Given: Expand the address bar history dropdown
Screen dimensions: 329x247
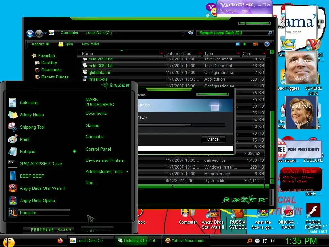Looking at the screenshot, I should (x=183, y=33).
